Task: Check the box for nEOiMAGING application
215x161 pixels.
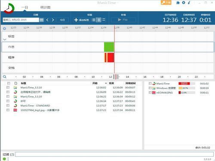Action: point(150,92)
